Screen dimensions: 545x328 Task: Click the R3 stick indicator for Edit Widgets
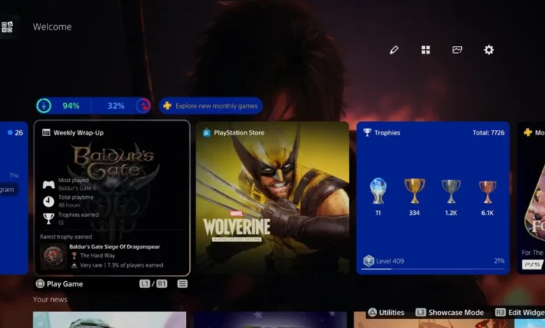pyautogui.click(x=500, y=313)
